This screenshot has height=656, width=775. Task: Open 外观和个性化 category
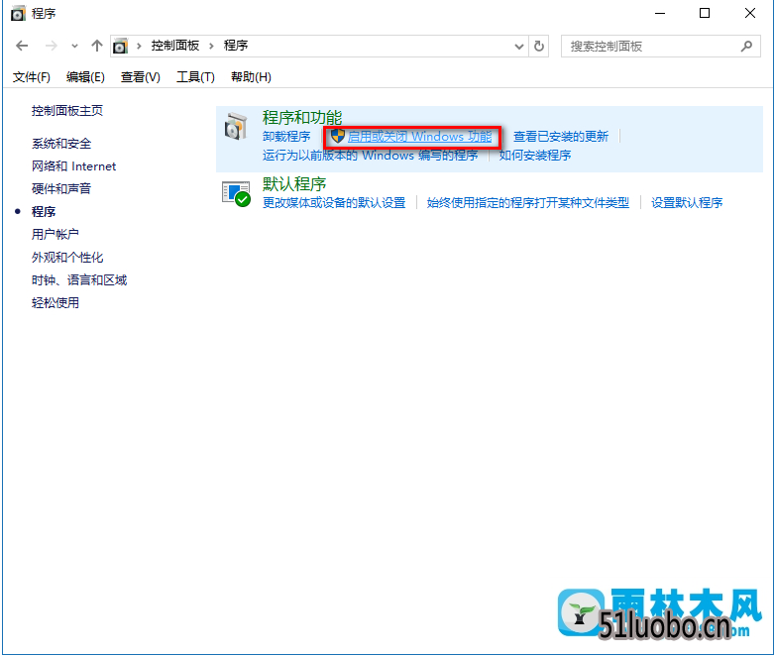click(67, 257)
